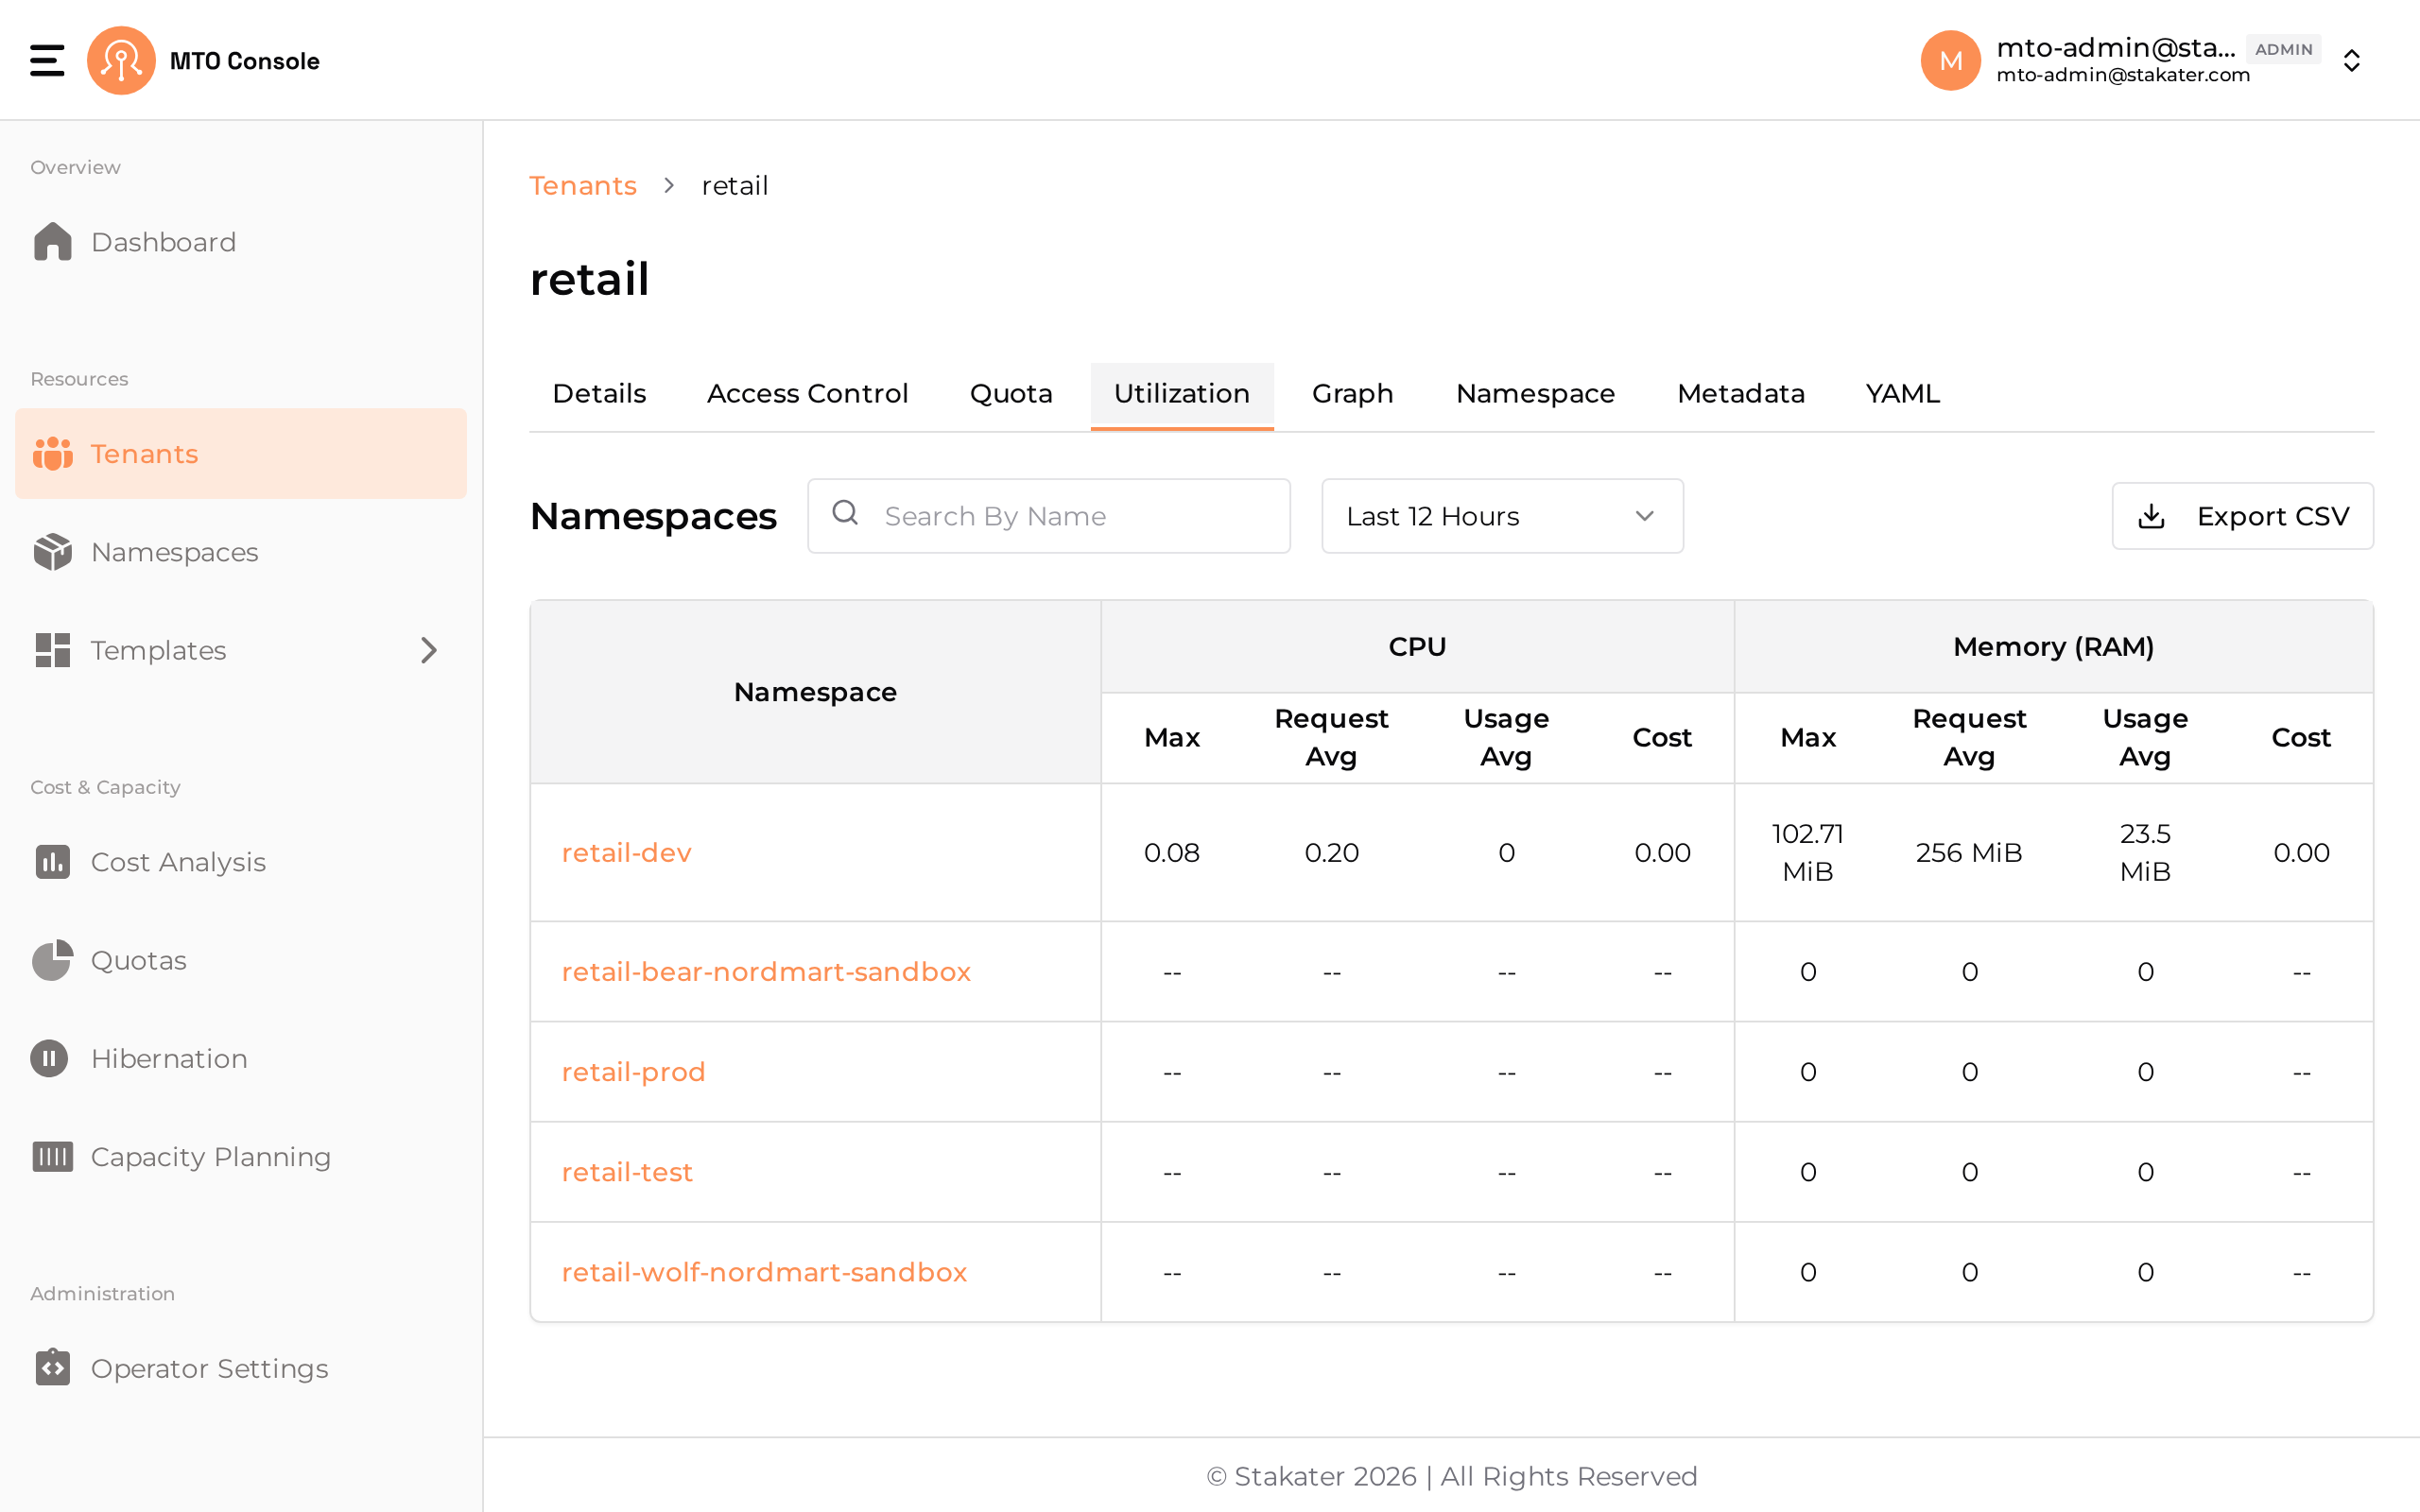Click the '0.20' CPU Request Avg cell
Viewport: 2420px width, 1512px height.
pos(1331,853)
